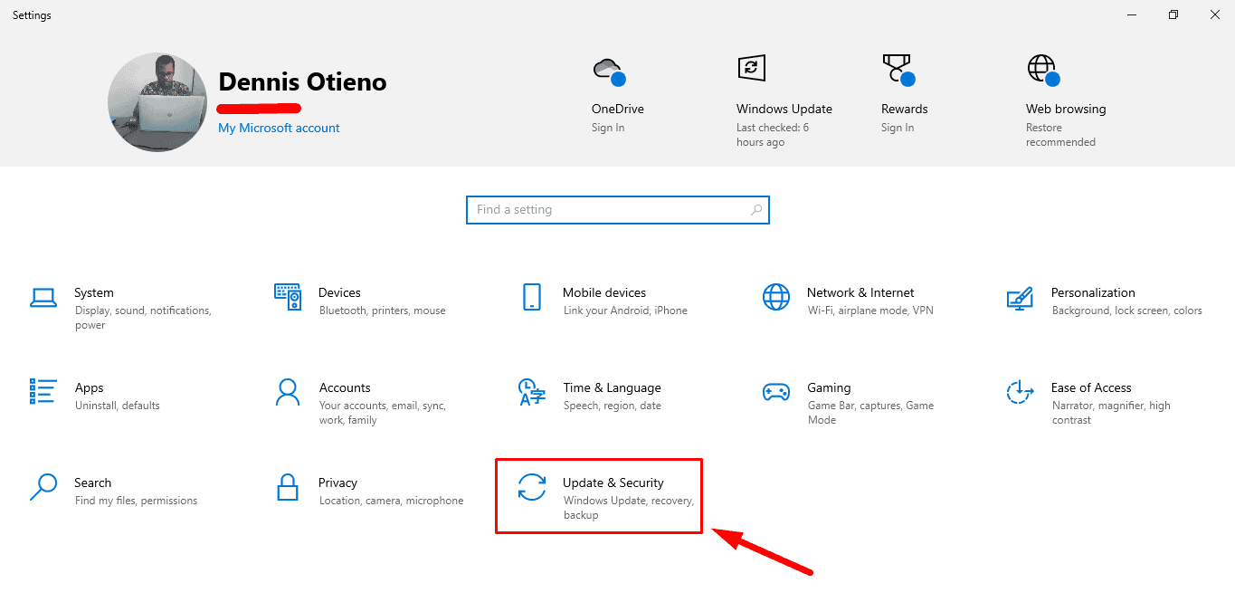Restore down the Settings window
Image resolution: width=1235 pixels, height=602 pixels.
tap(1173, 14)
